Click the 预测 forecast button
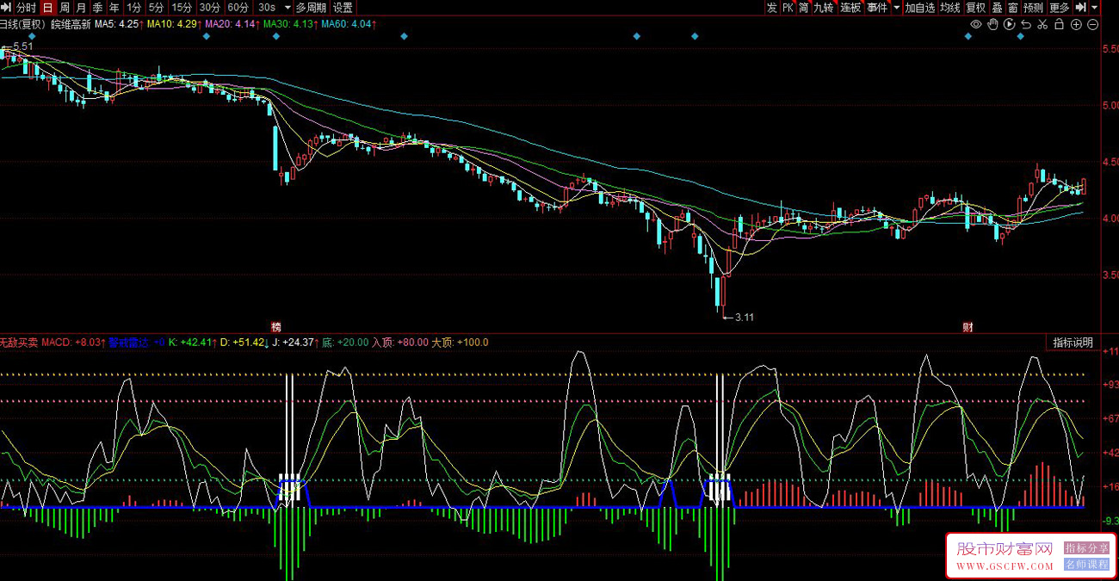 coord(1034,7)
